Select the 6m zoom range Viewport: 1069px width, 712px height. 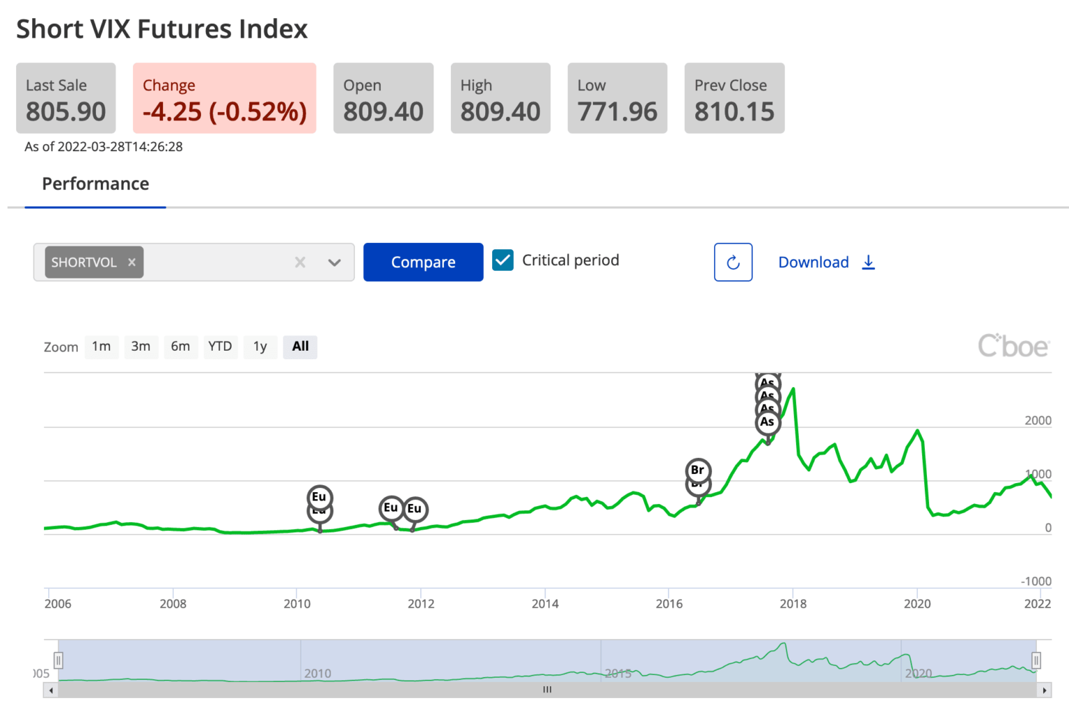(180, 346)
